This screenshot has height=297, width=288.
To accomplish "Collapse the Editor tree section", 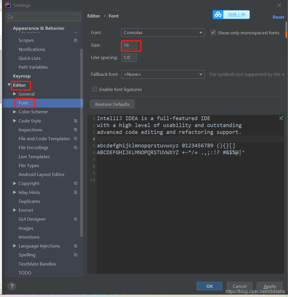I will click(x=9, y=85).
